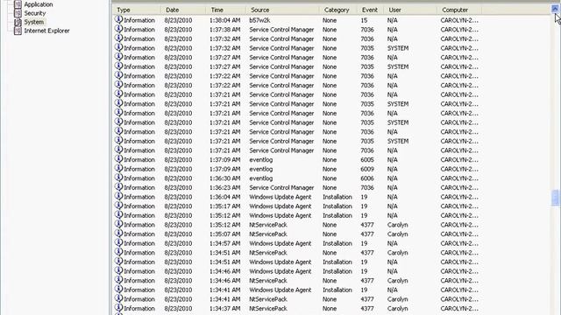
Task: Click the Security log icon in the tree
Action: pyautogui.click(x=18, y=13)
